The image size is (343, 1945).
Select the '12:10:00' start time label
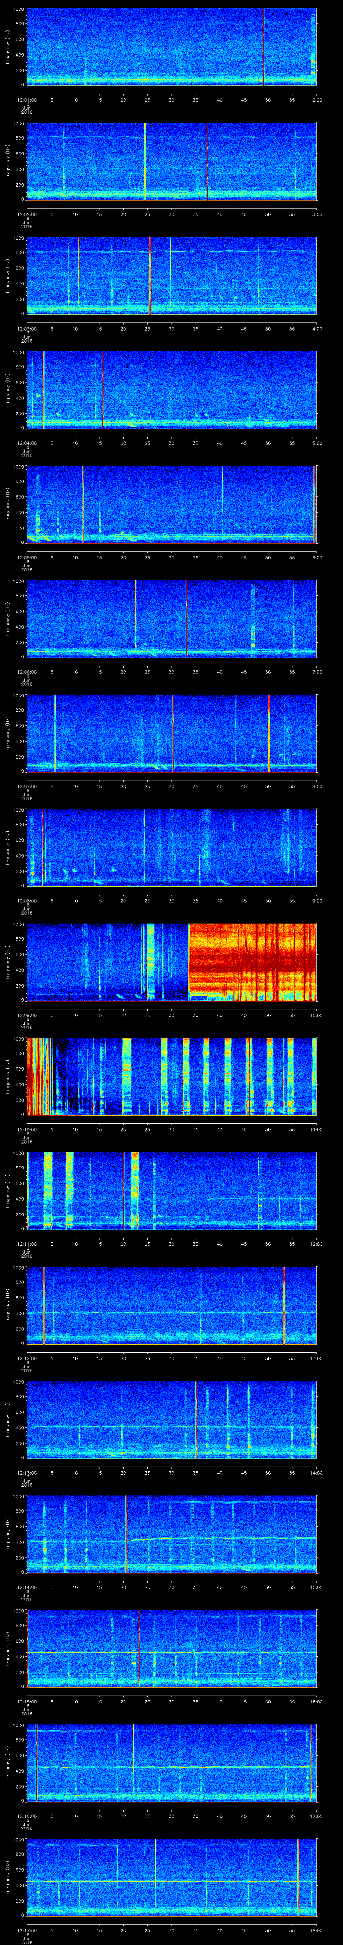[x=26, y=1129]
